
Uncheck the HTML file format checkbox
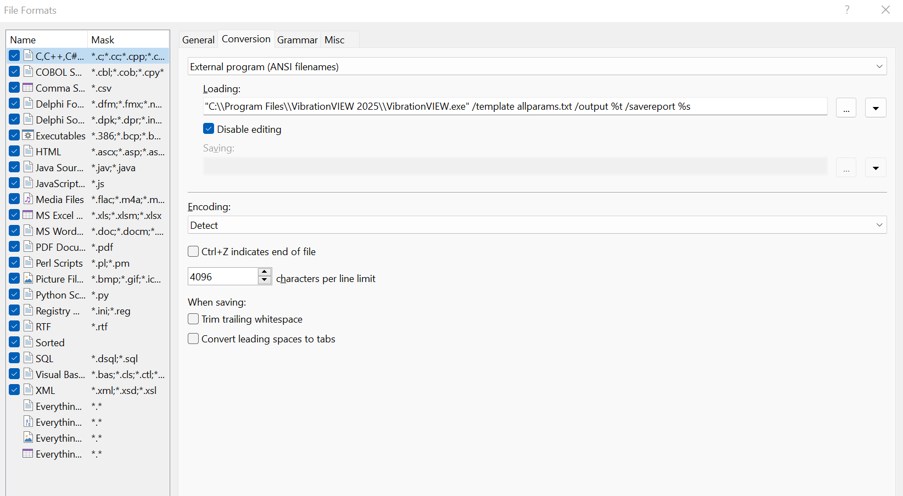point(14,151)
